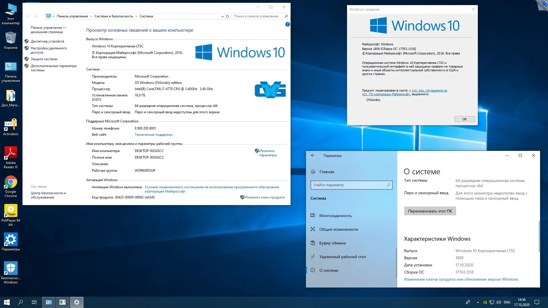Select Буфер обмена in settings sidebar

332,243
